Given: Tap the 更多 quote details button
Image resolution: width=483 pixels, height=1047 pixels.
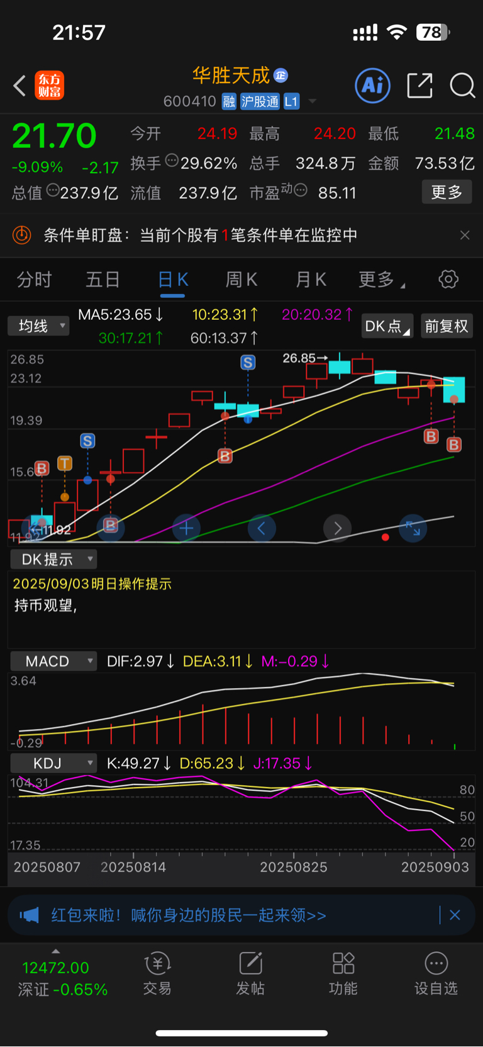Looking at the screenshot, I should (x=447, y=192).
